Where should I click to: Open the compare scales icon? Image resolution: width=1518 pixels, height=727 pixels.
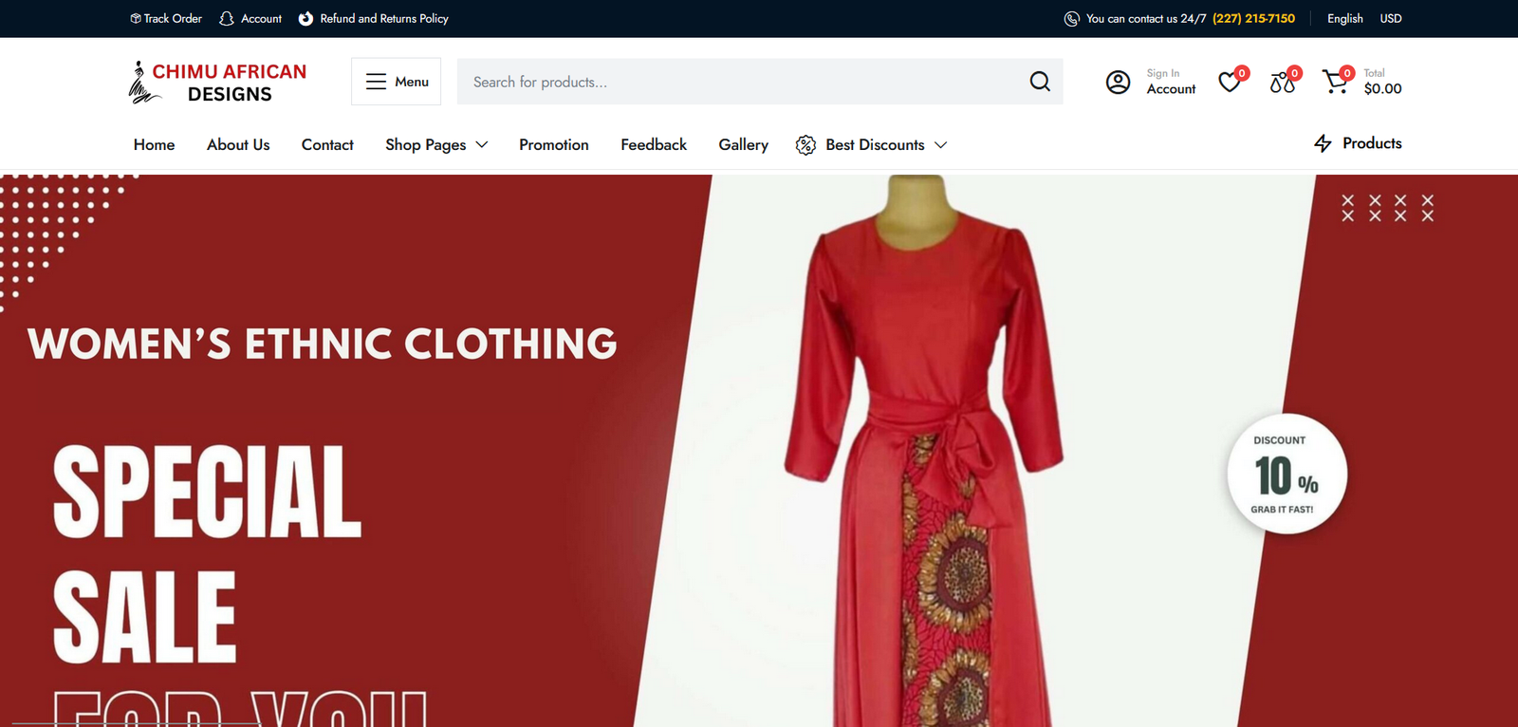(x=1284, y=82)
